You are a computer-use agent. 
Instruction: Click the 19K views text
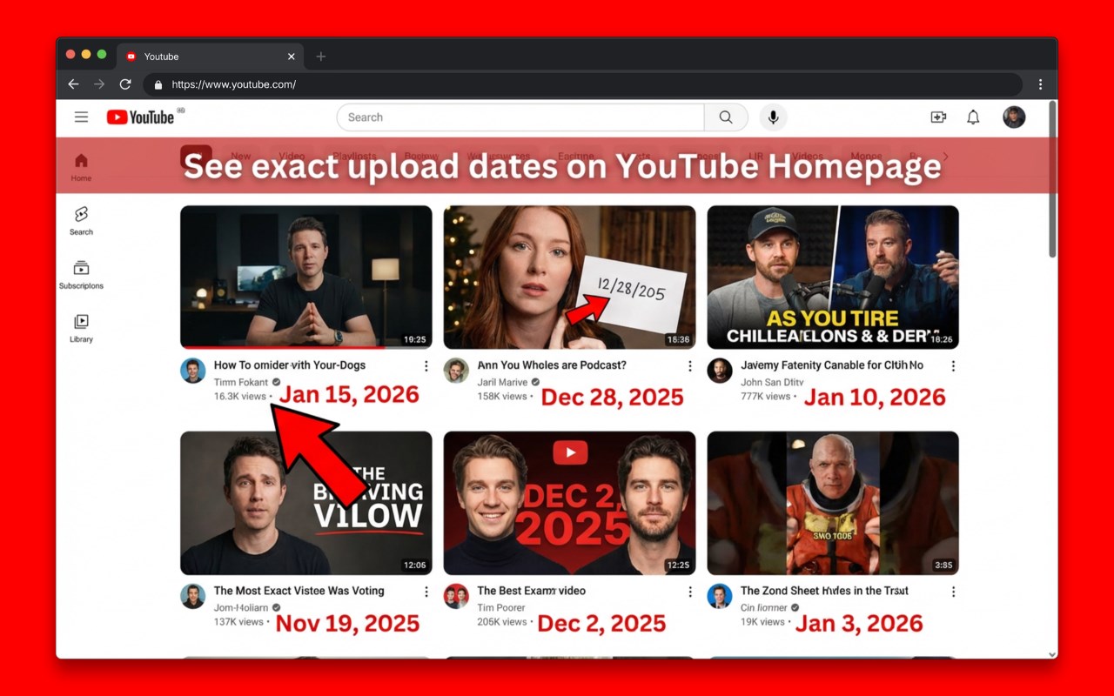click(x=762, y=622)
